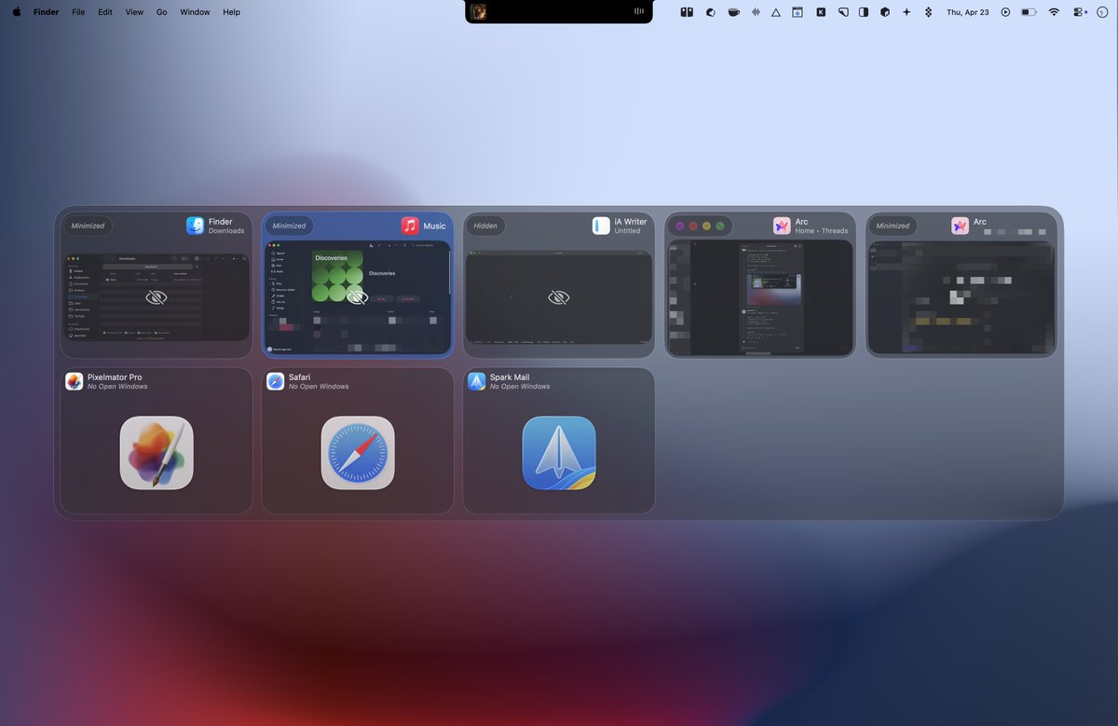The height and width of the screenshot is (726, 1118).
Task: Open the large Safari compass icon
Action: click(358, 452)
